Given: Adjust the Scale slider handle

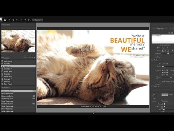Looking at the screenshot, I should [163, 67].
